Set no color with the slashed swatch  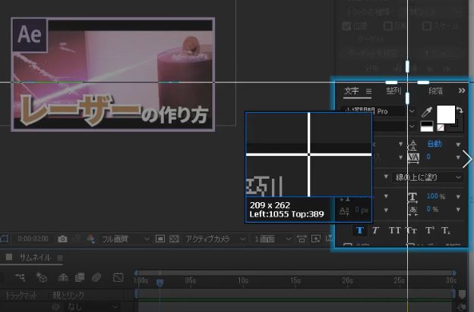[441, 127]
